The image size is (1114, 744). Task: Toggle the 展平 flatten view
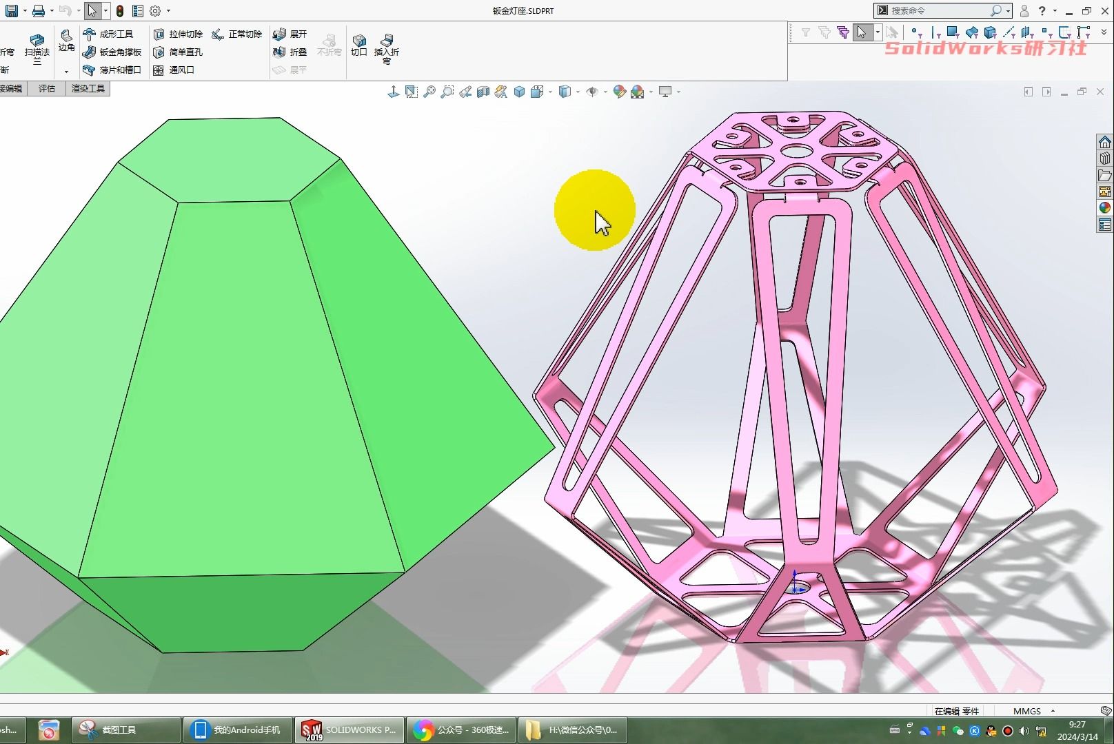[x=292, y=70]
